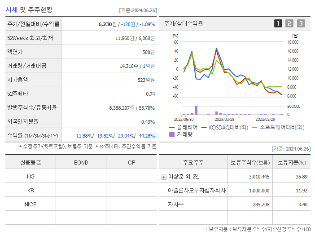Image resolution: width=315 pixels, height=236 pixels.
Task: Click the green 소프트웨어대비(좌) legend line
Action: [x=254, y=128]
